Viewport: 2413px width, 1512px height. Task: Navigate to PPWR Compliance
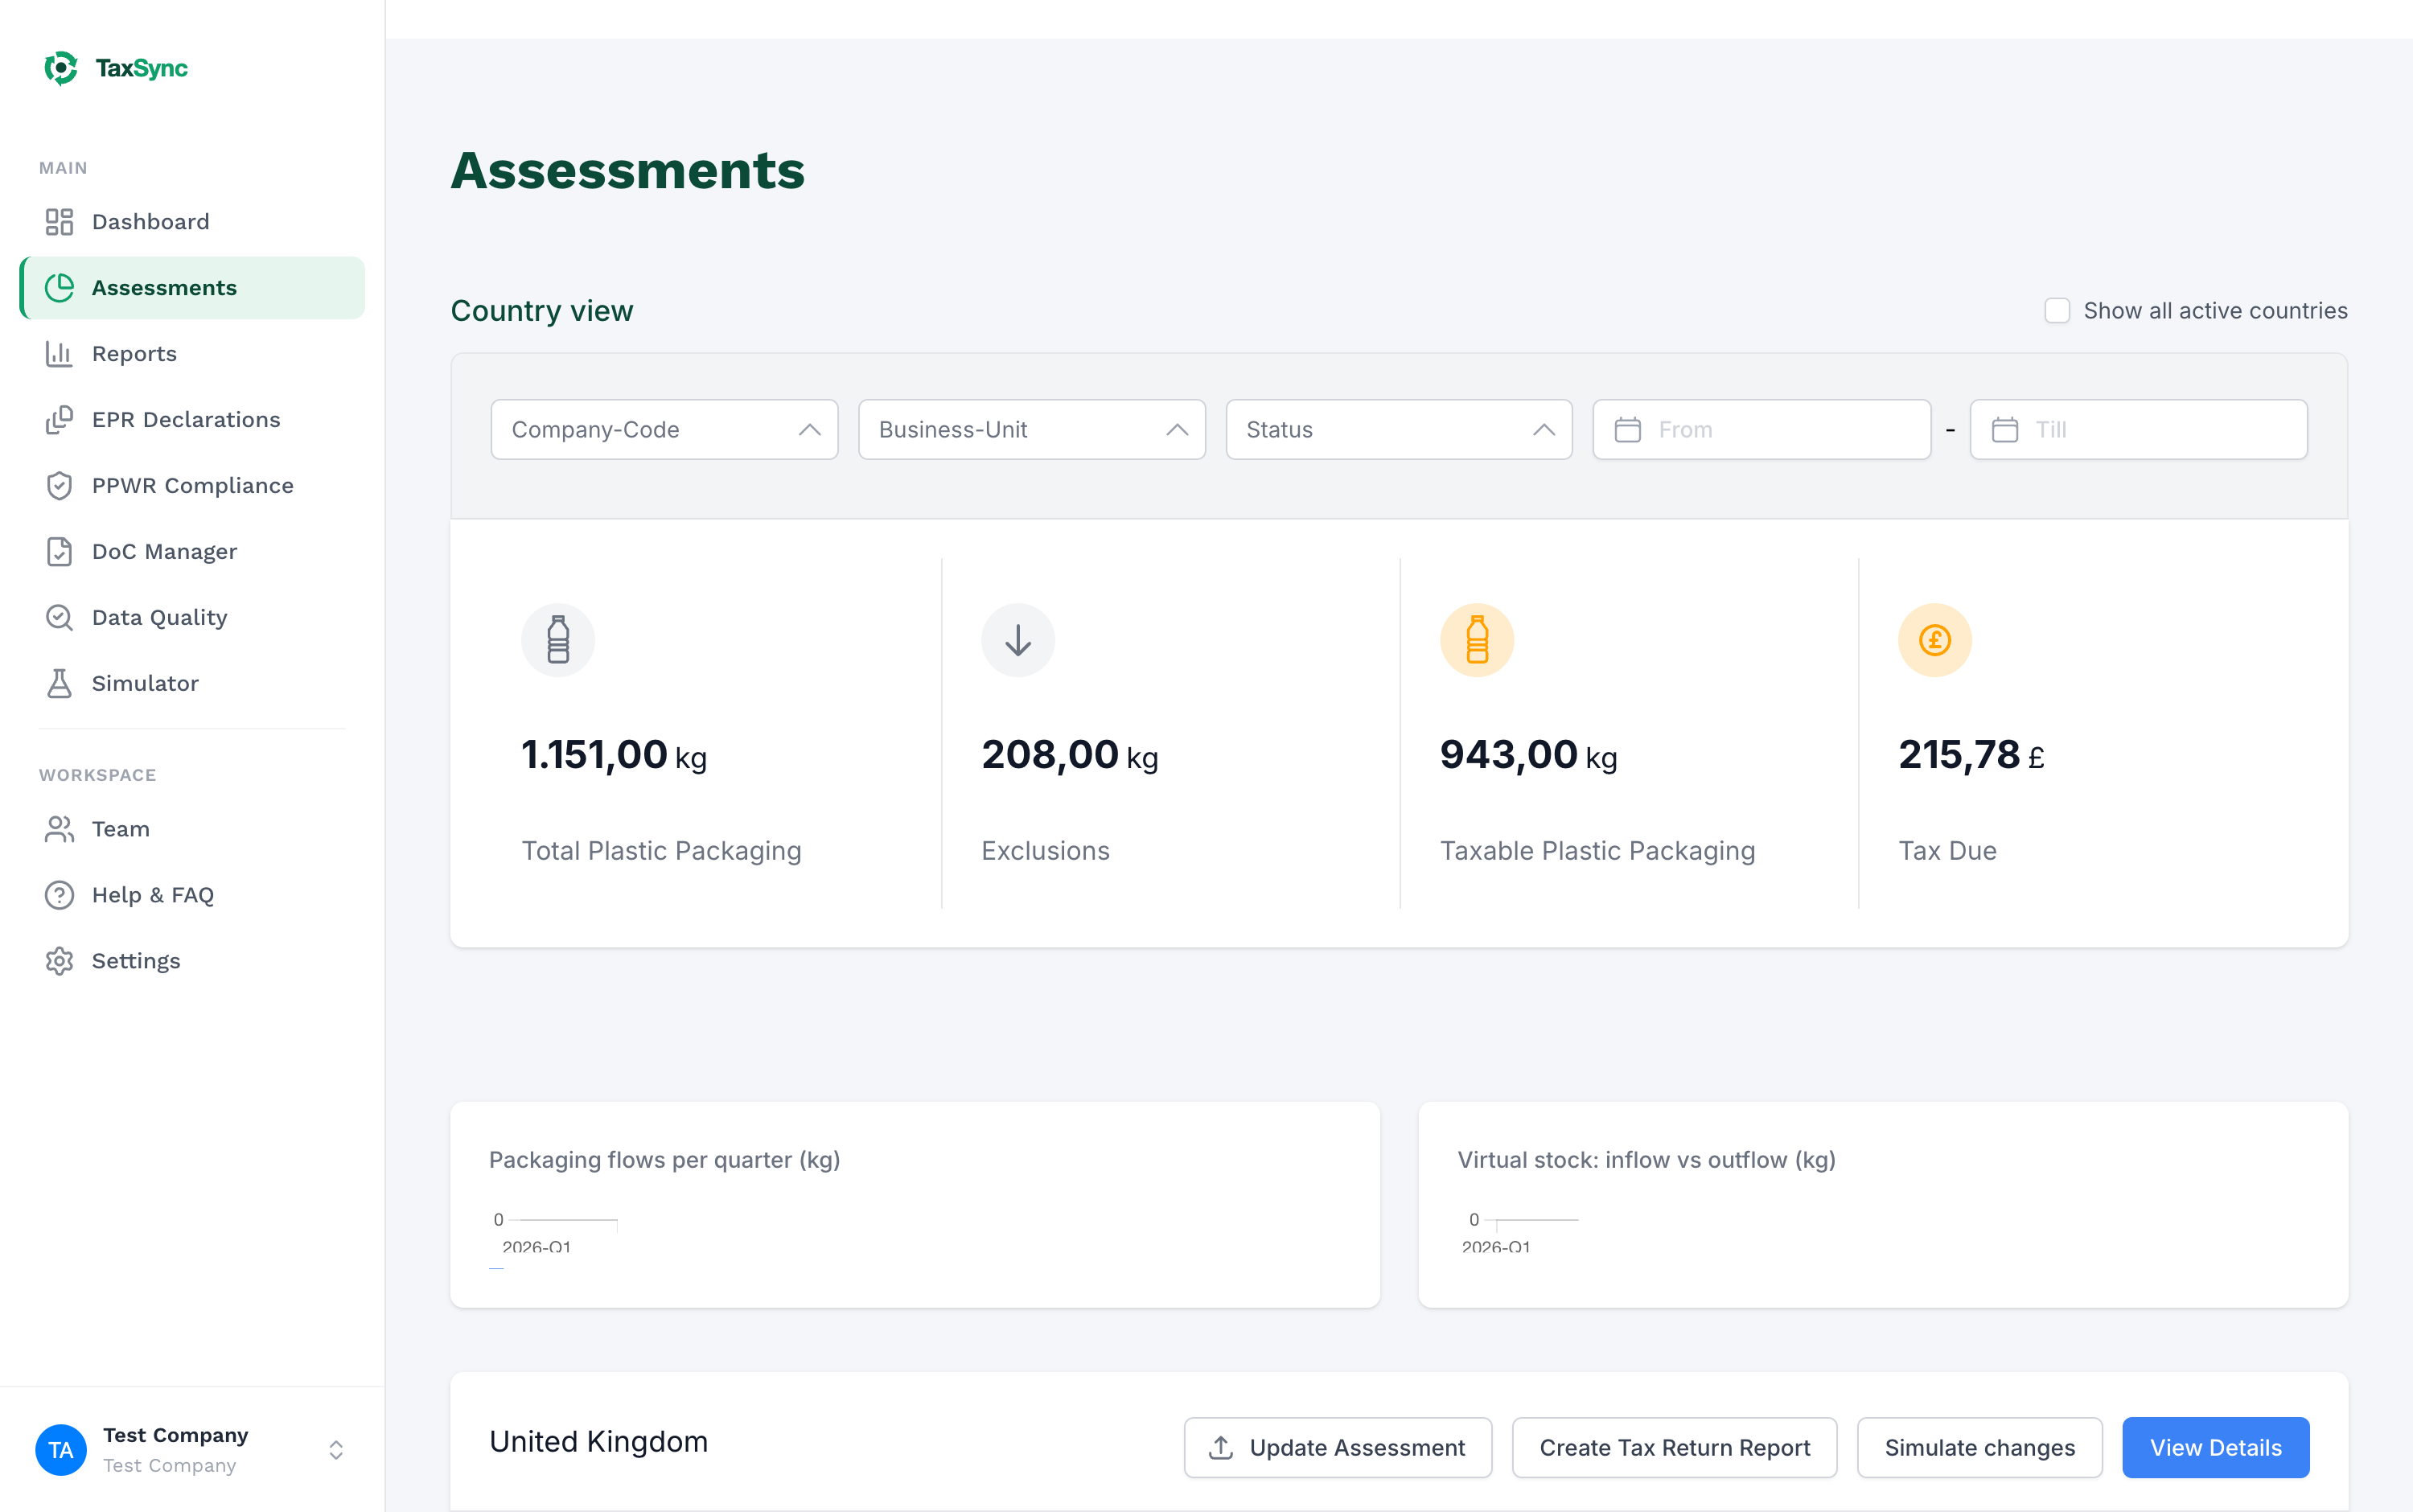192,486
